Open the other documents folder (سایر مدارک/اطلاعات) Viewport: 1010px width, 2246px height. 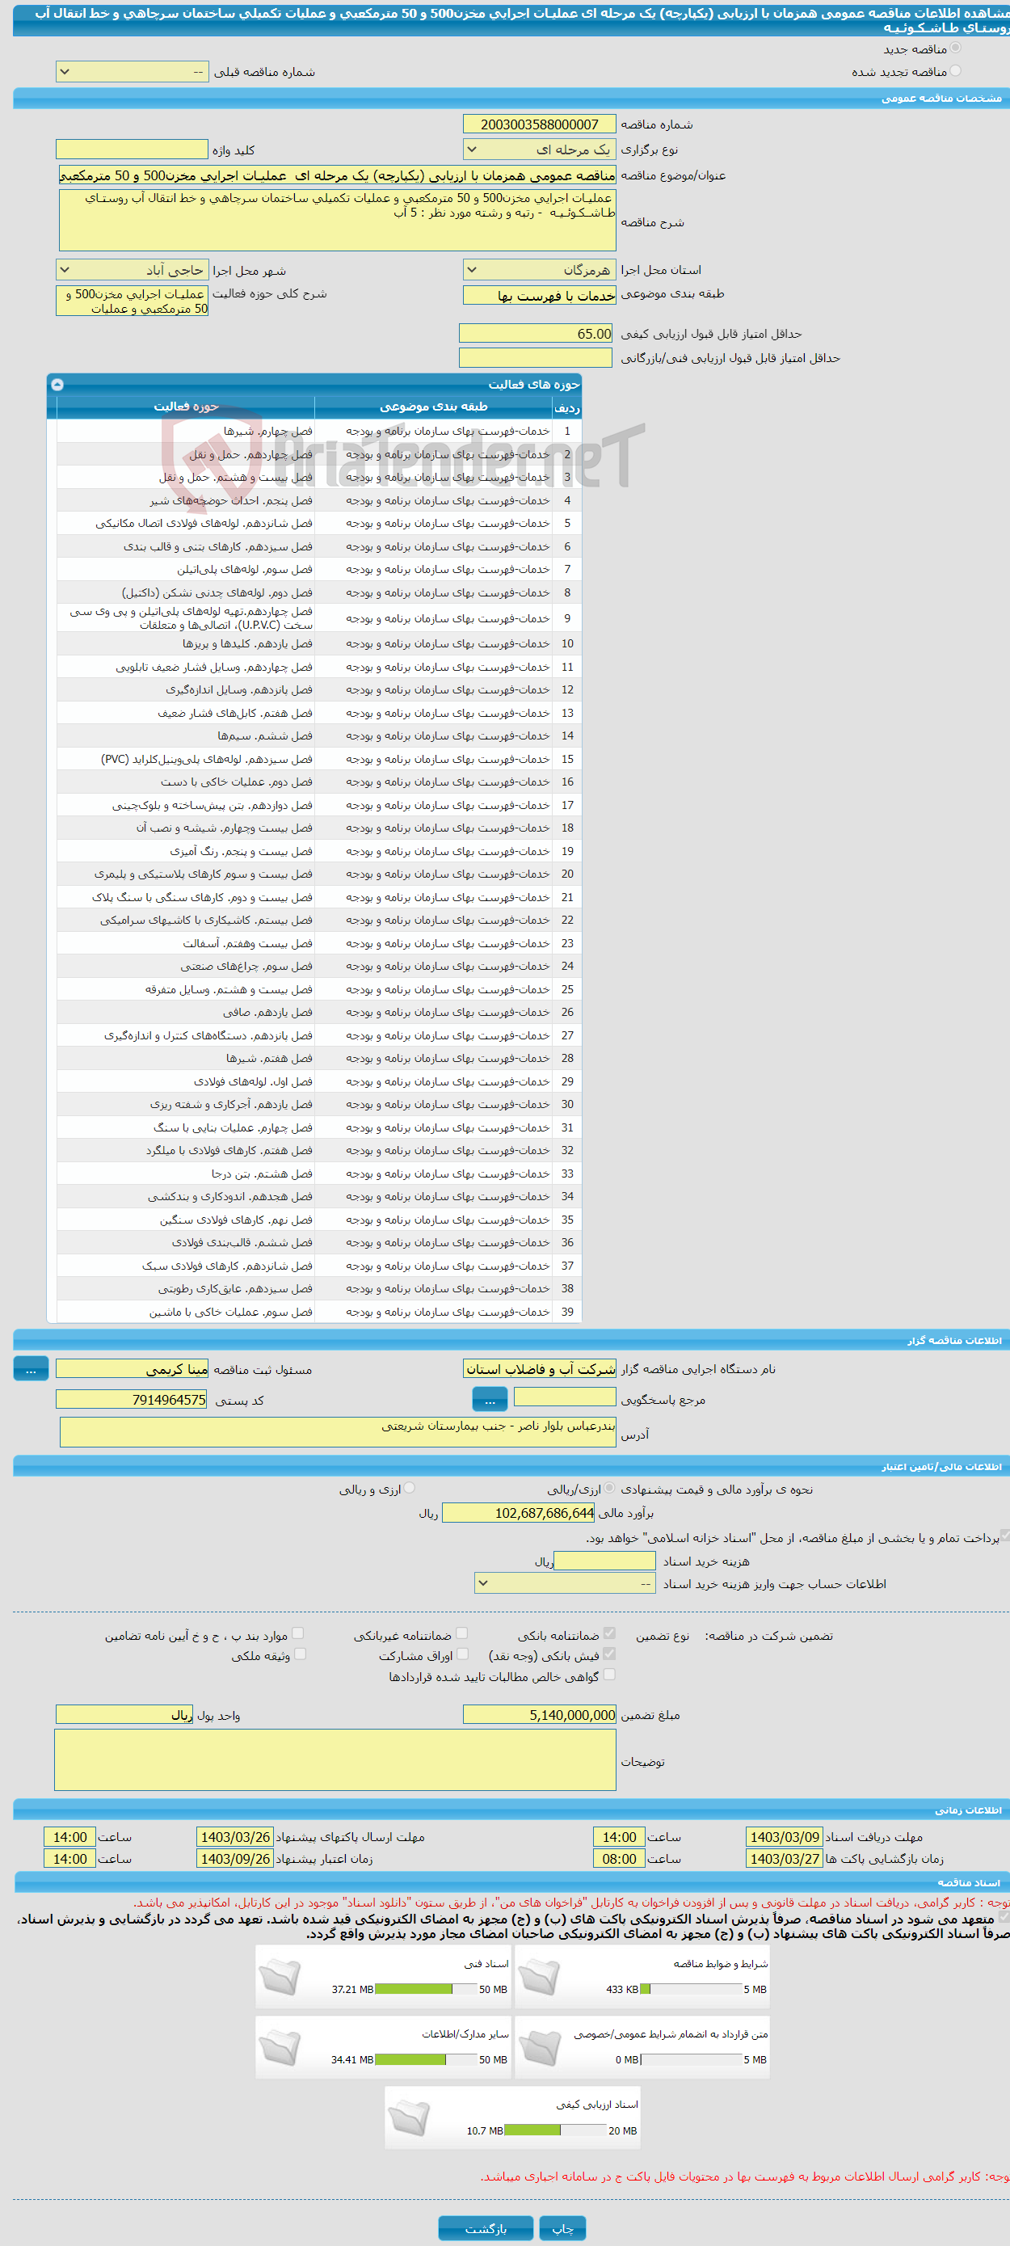tap(280, 2047)
